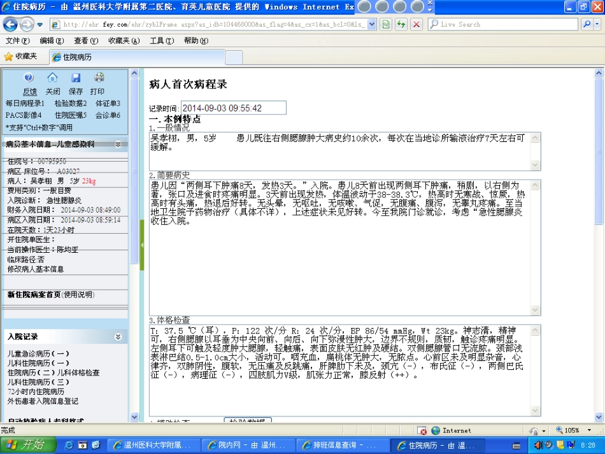The image size is (605, 454).
Task: Open the address bar dropdown
Action: pos(371,24)
